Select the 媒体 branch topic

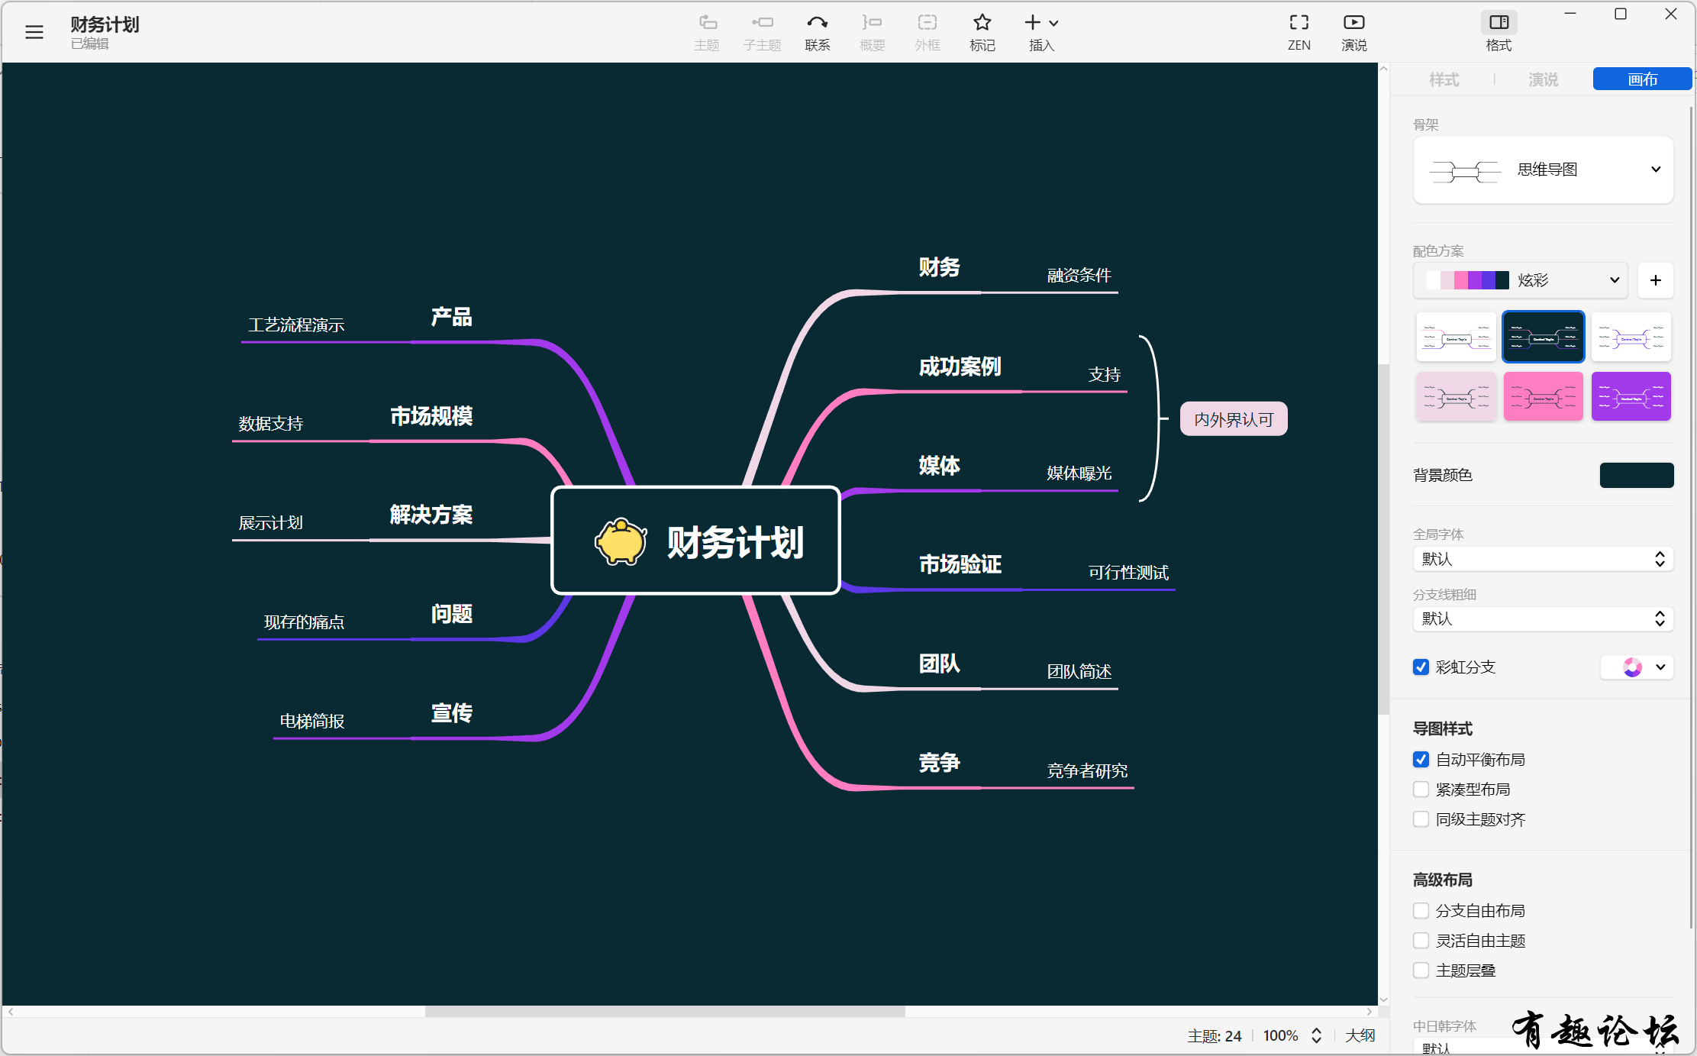pos(939,466)
